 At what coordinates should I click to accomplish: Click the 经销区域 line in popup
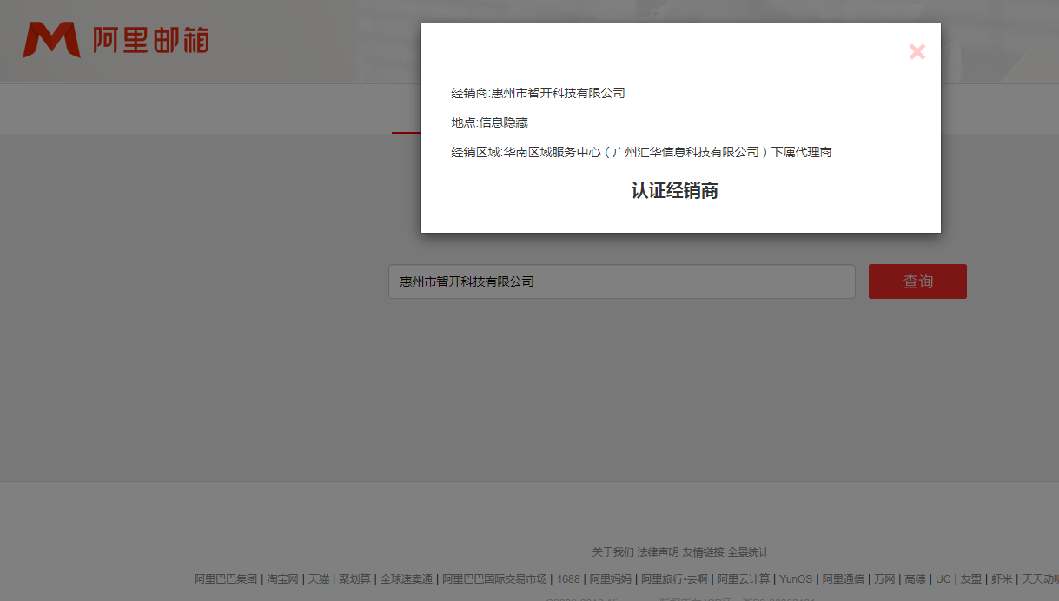tap(641, 152)
